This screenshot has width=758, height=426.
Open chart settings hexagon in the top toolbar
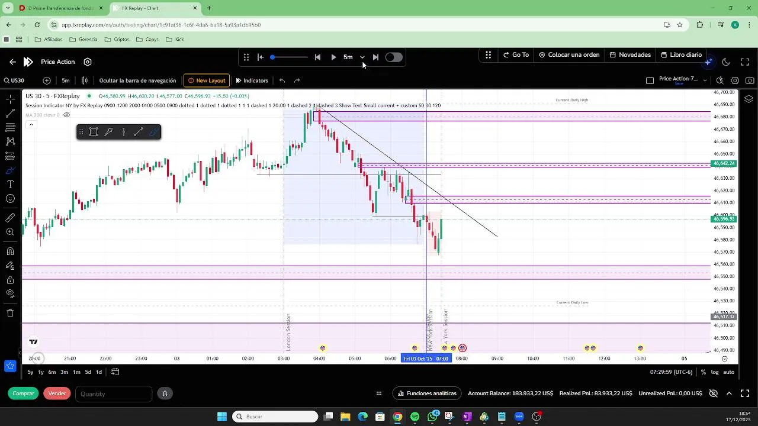coord(735,80)
